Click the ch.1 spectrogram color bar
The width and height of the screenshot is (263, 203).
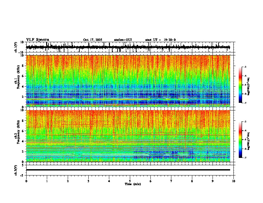pyautogui.click(x=240, y=85)
